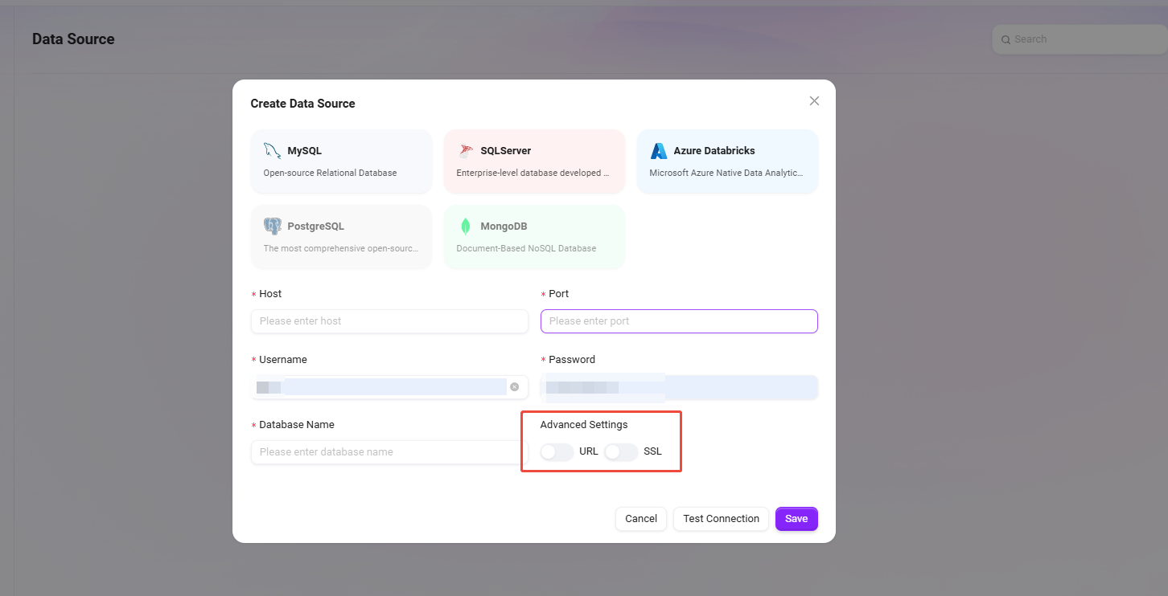The width and height of the screenshot is (1168, 596).
Task: Enable the URL toggle switch
Action: pyautogui.click(x=557, y=452)
